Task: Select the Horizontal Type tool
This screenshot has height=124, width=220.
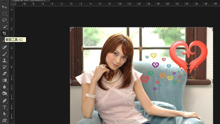Action: (5, 107)
